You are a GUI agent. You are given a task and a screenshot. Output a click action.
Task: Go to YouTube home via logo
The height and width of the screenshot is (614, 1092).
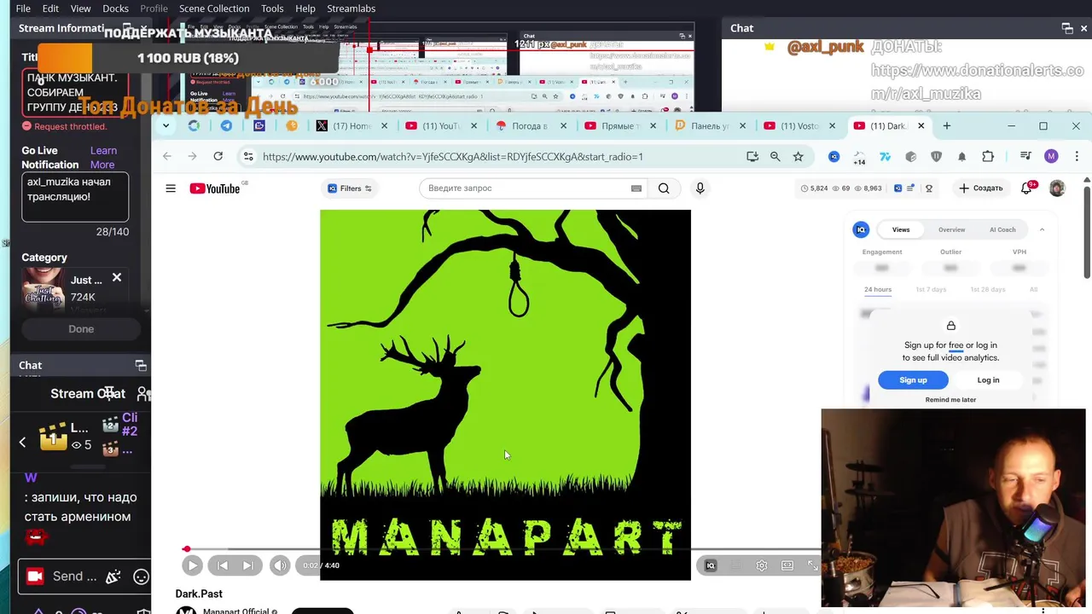tap(215, 188)
